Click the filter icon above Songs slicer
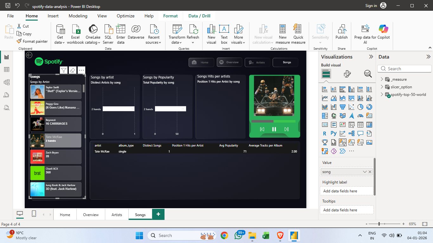 [64, 70]
